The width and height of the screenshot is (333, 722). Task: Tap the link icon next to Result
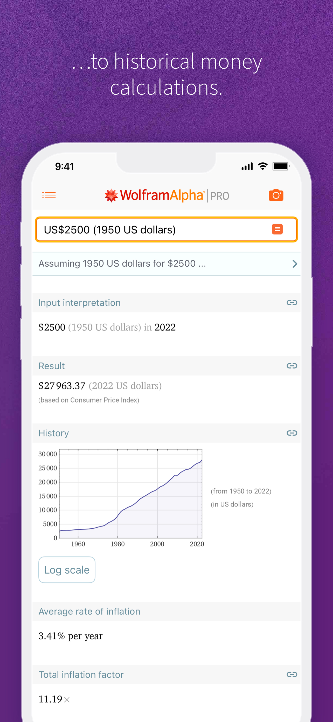coord(292,366)
